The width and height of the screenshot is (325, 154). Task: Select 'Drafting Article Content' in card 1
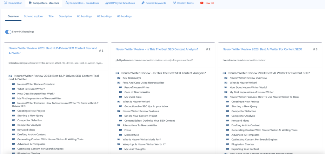coord(31,135)
